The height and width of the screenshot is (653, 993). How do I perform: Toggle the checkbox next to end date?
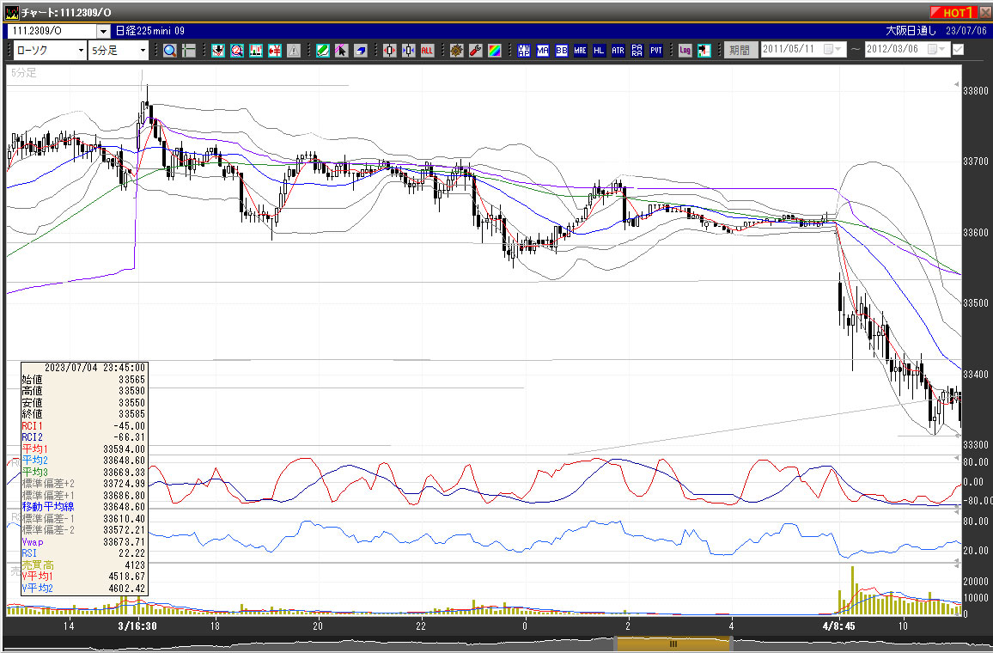[x=958, y=49]
